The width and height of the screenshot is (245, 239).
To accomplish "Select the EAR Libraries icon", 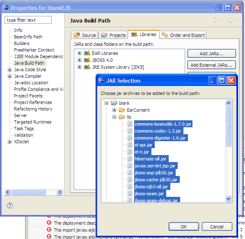I will [x=87, y=53].
